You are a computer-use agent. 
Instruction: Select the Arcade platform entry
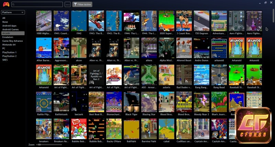point(13,33)
